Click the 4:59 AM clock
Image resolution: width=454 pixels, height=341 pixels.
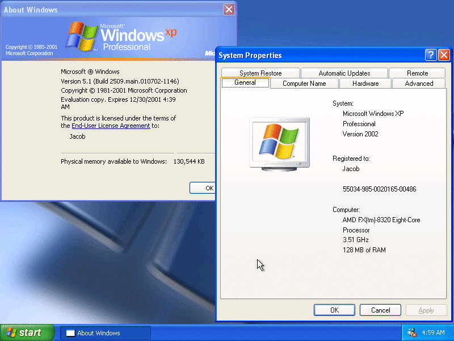pyautogui.click(x=433, y=332)
